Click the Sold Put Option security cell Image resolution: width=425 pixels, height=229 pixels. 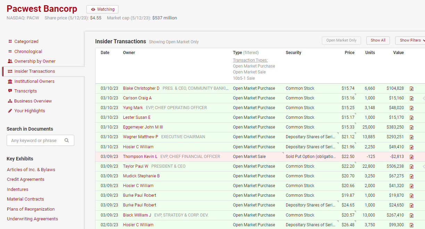coord(311,157)
